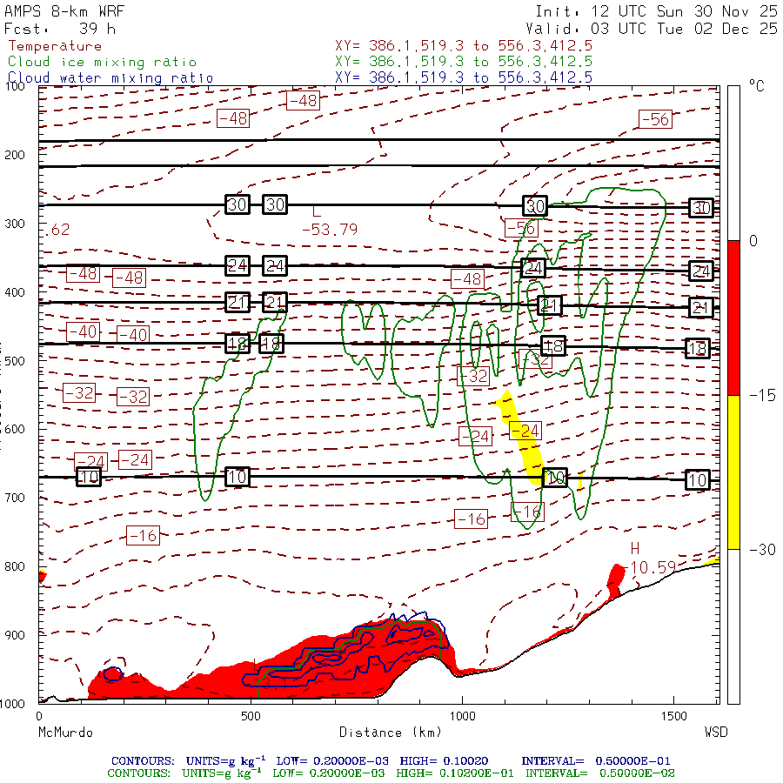Click the red "Temperature" legend label
The height and width of the screenshot is (783, 783).
click(55, 46)
